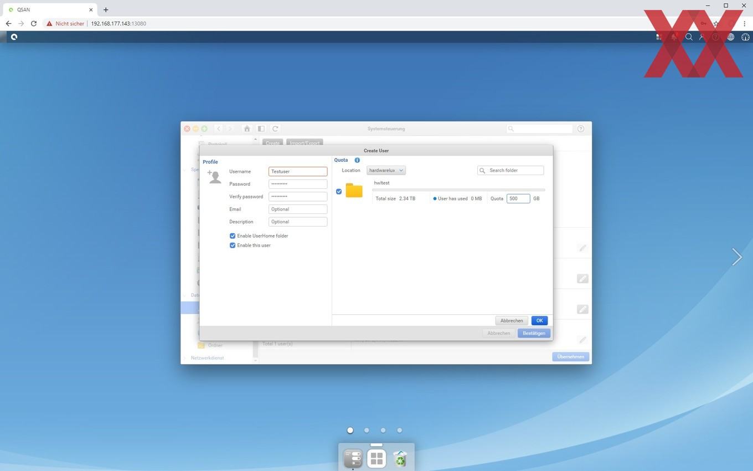
Task: Click refresh icon in Systemsteuerung toolbar
Action: click(275, 129)
